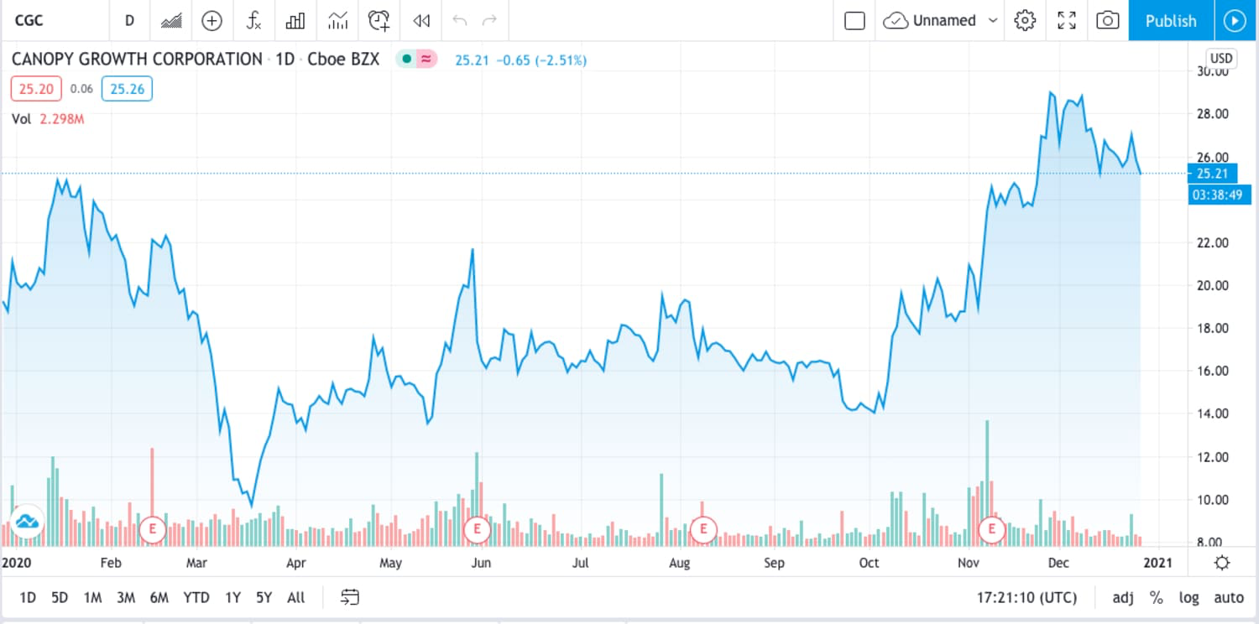Select the 5D time range
This screenshot has width=1259, height=624.
59,598
